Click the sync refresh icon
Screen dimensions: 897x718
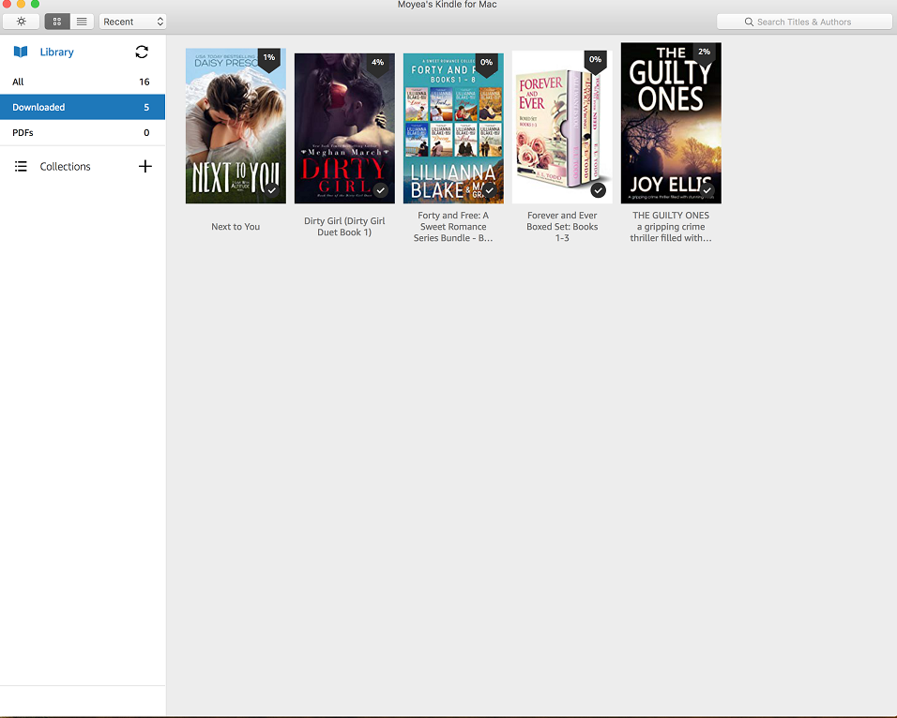[x=142, y=52]
